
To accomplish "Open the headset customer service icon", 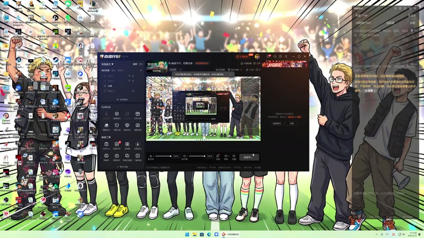I will tap(275, 57).
